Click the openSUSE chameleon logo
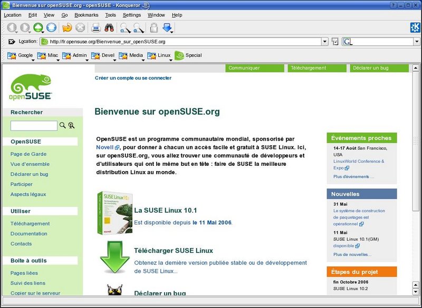Screen dimensions: 422x308 31,87
